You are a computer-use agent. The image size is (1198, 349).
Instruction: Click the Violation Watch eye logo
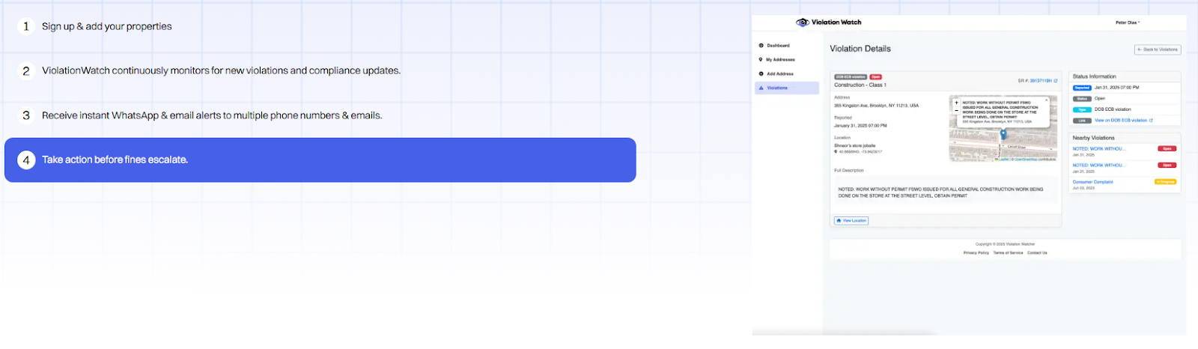(803, 22)
